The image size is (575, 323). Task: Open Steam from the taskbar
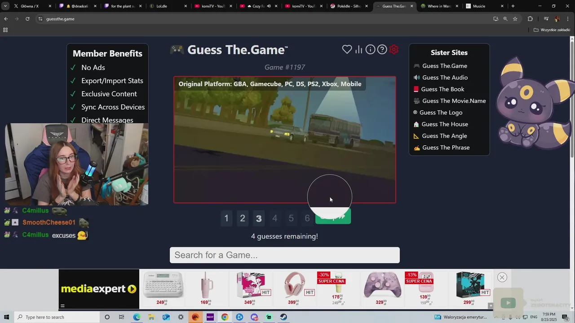pyautogui.click(x=283, y=317)
